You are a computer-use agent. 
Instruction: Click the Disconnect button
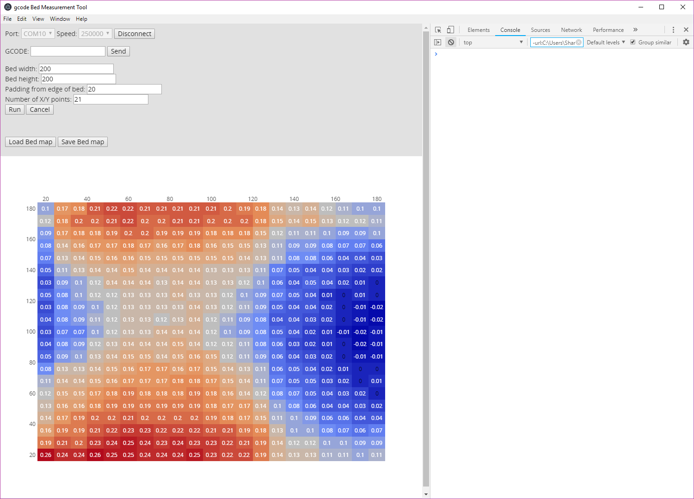point(135,34)
